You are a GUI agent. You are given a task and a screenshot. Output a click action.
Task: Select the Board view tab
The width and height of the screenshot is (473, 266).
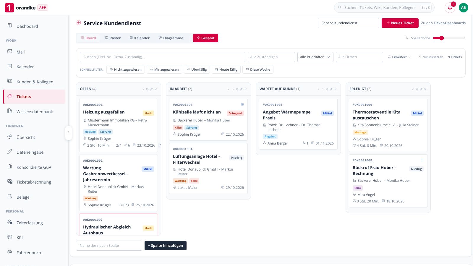88,38
